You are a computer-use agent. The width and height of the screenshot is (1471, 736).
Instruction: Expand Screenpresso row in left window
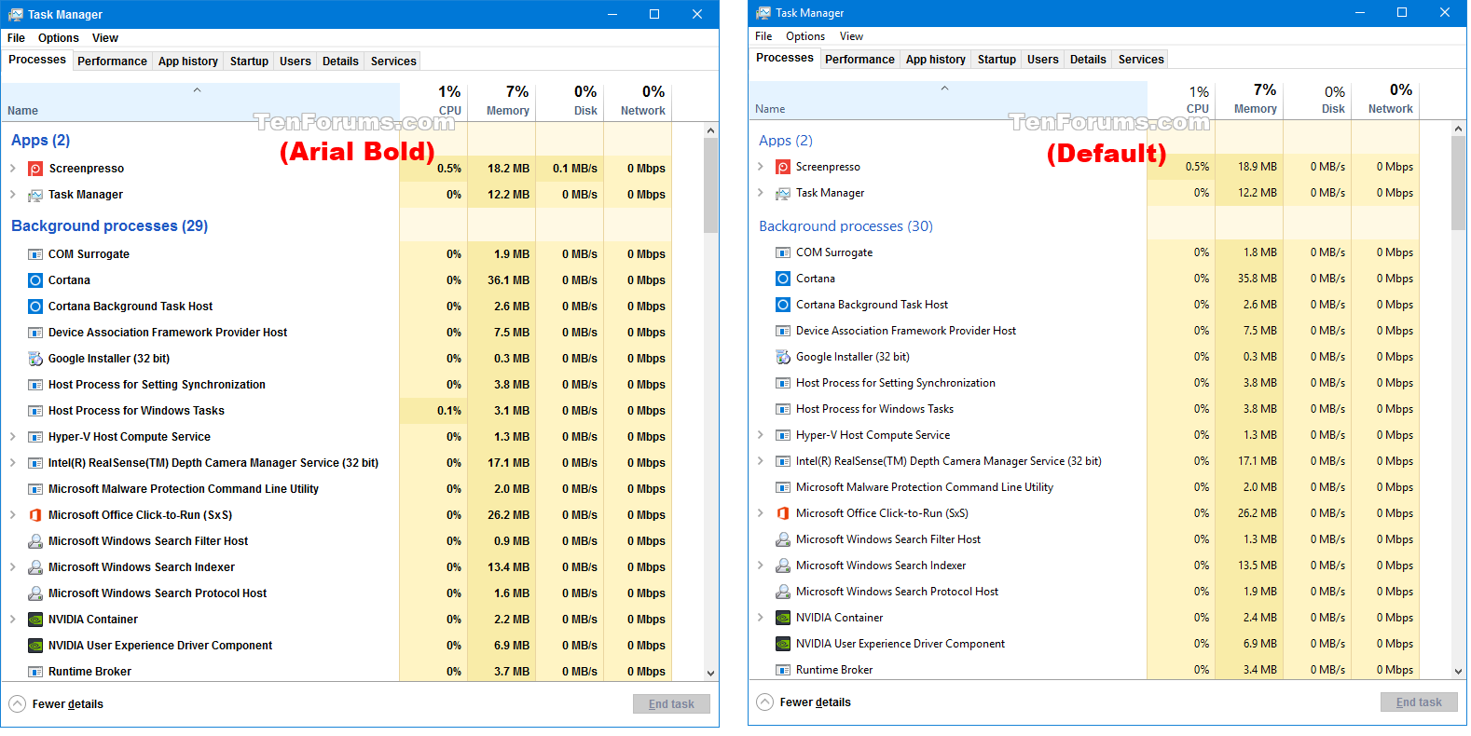(13, 169)
